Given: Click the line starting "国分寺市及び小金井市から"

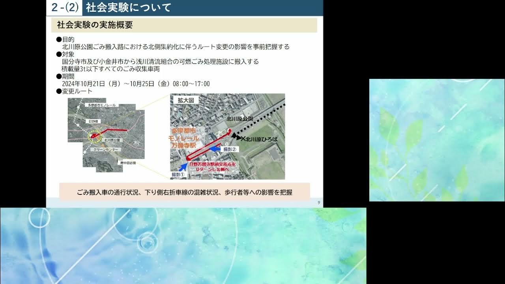Looking at the screenshot, I should (160, 62).
